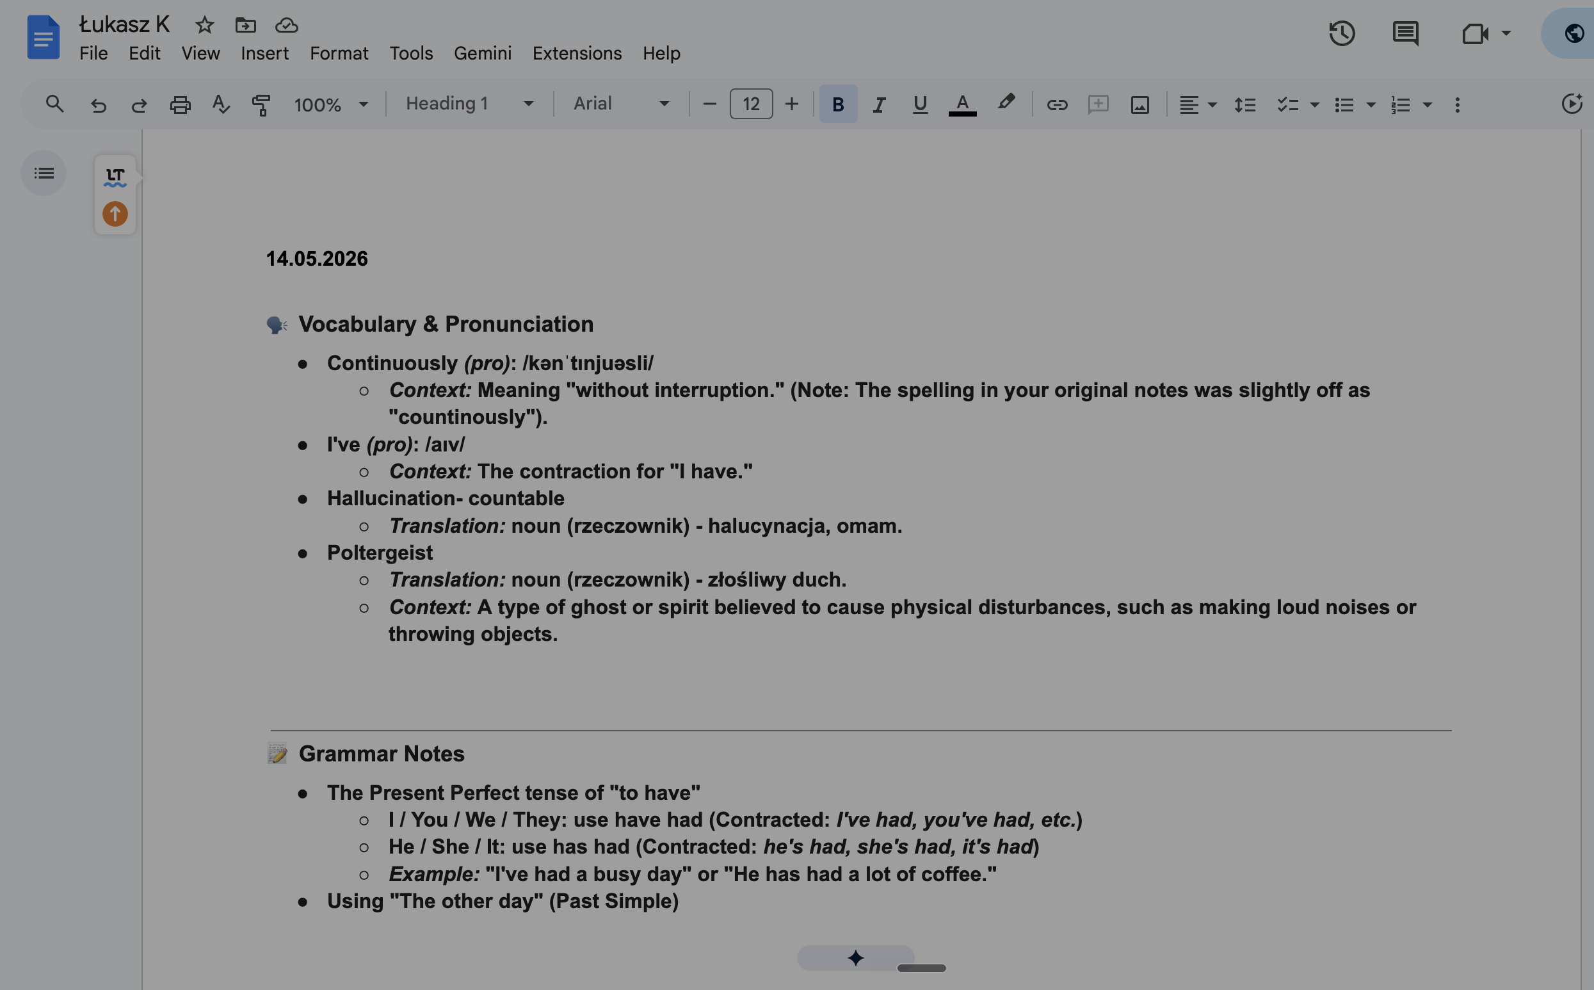Click the orange up-arrow extension icon
This screenshot has width=1594, height=990.
coord(115,214)
